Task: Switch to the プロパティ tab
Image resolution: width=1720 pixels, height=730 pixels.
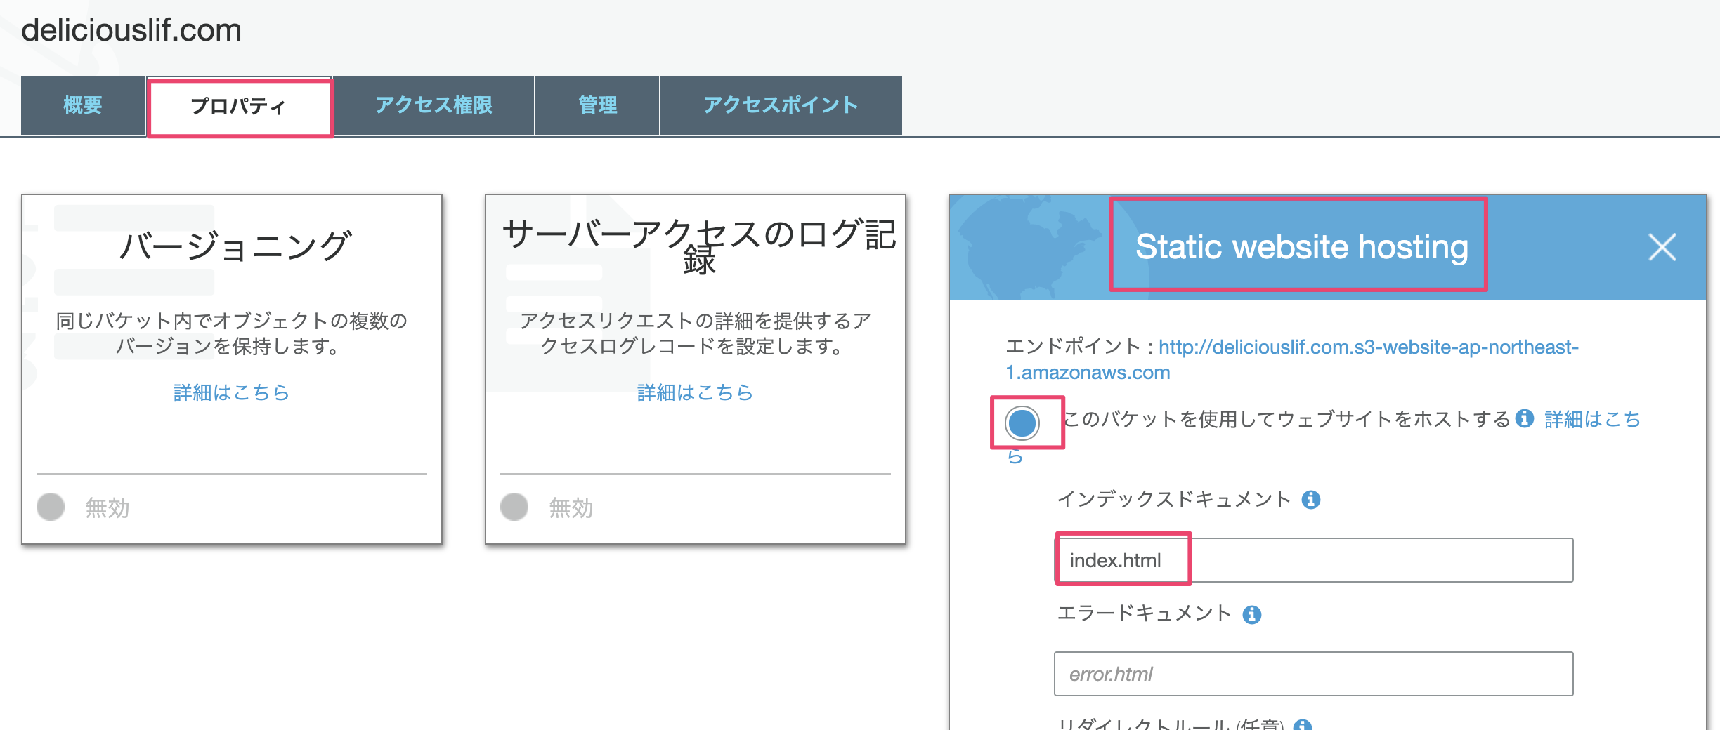Action: coord(239,107)
